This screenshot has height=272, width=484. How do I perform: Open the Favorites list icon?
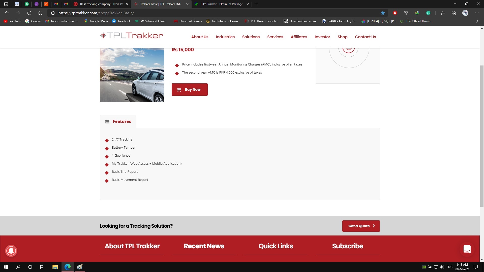pos(443,13)
